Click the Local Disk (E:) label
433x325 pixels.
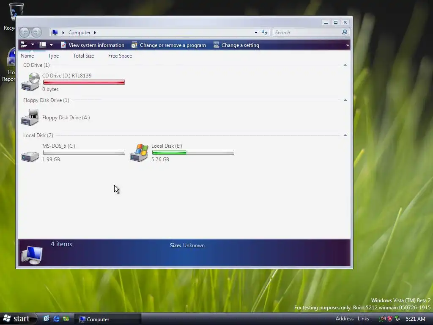(x=167, y=146)
